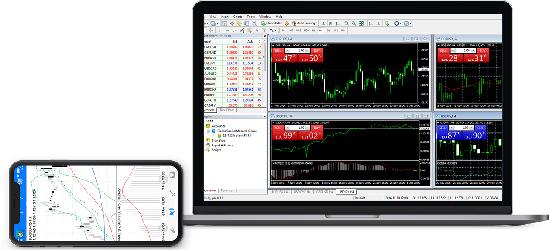Switch to the Tick Chart tab

click(227, 110)
